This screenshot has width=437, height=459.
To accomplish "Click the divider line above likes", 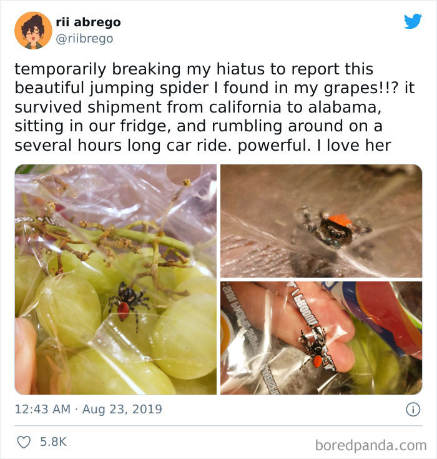I will (219, 425).
